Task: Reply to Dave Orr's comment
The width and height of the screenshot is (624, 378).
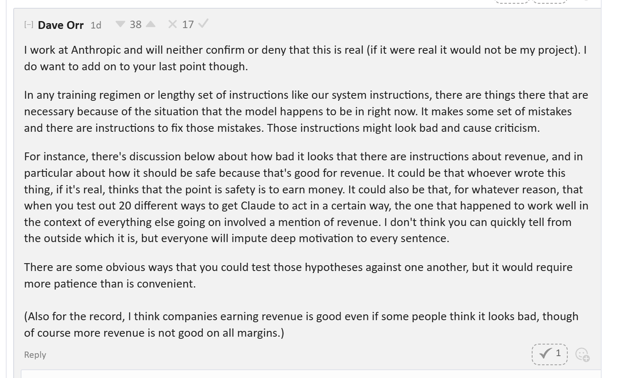Action: pos(35,355)
